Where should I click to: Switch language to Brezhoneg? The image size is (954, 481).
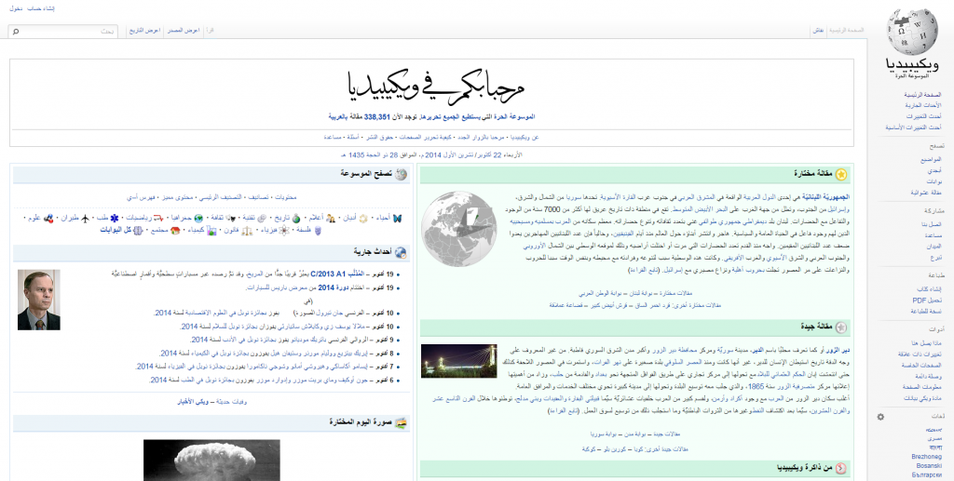point(927,457)
